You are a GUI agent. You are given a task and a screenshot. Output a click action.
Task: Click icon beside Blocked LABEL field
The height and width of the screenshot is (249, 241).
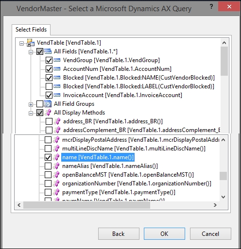[x=57, y=86]
